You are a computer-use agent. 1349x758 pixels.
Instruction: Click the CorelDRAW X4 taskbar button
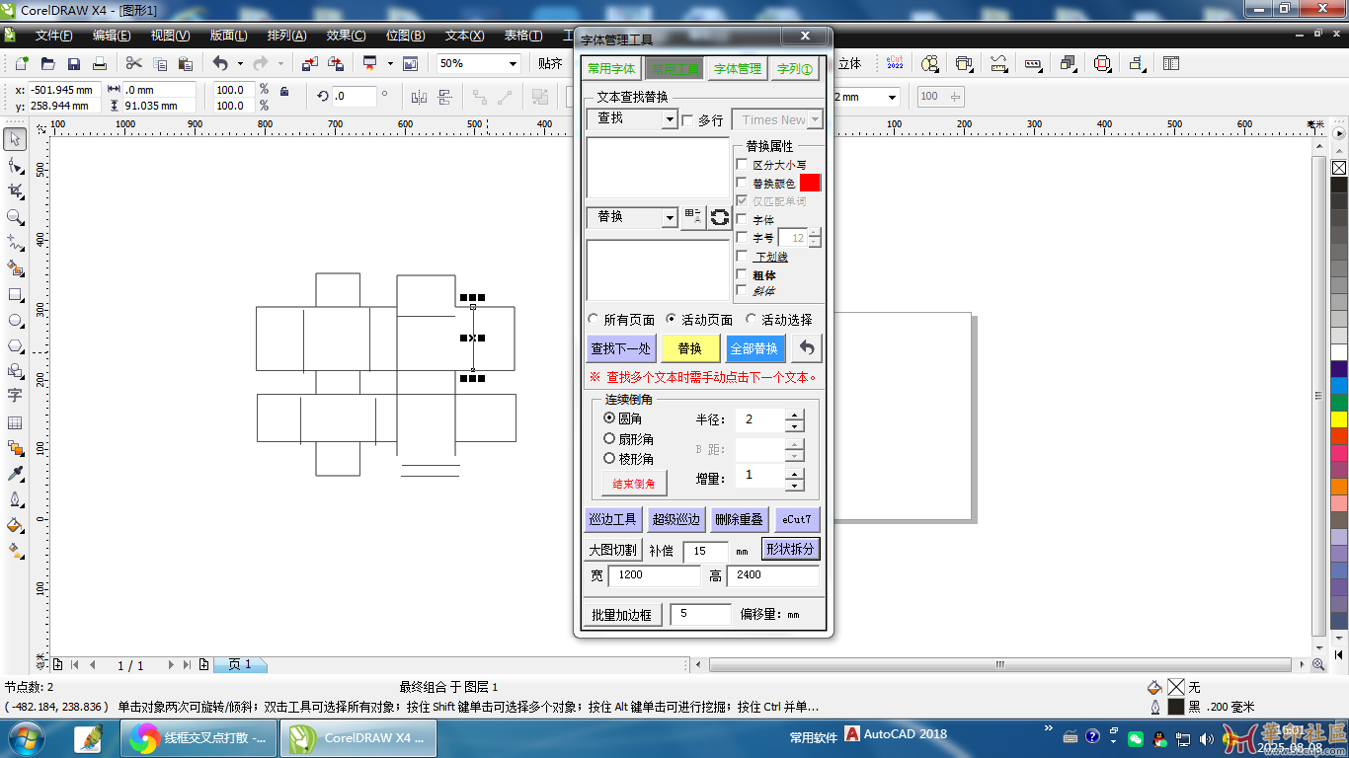[358, 737]
